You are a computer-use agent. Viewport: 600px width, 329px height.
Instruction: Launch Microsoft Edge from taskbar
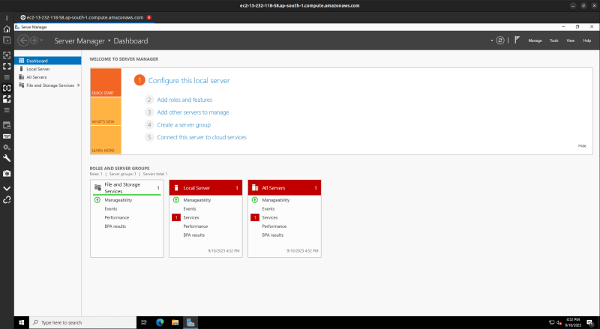click(x=160, y=322)
